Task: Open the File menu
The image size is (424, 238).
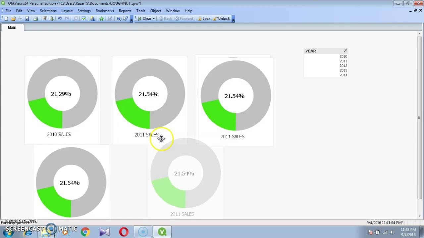Action: point(8,11)
